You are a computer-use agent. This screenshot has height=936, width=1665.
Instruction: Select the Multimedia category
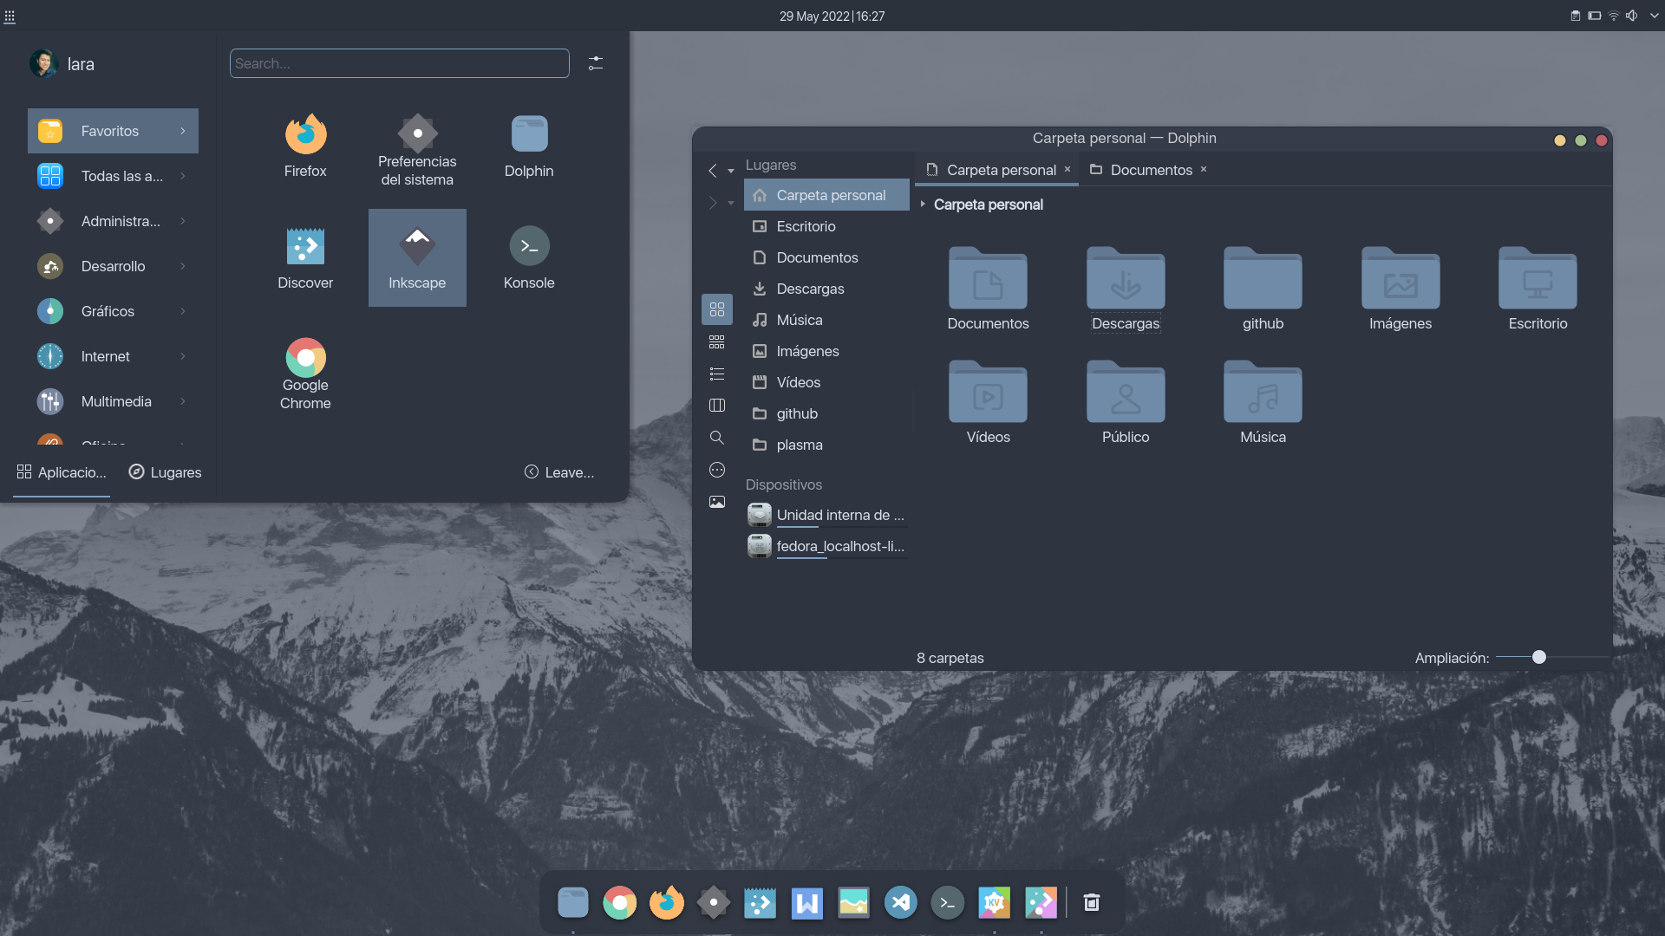click(x=113, y=401)
